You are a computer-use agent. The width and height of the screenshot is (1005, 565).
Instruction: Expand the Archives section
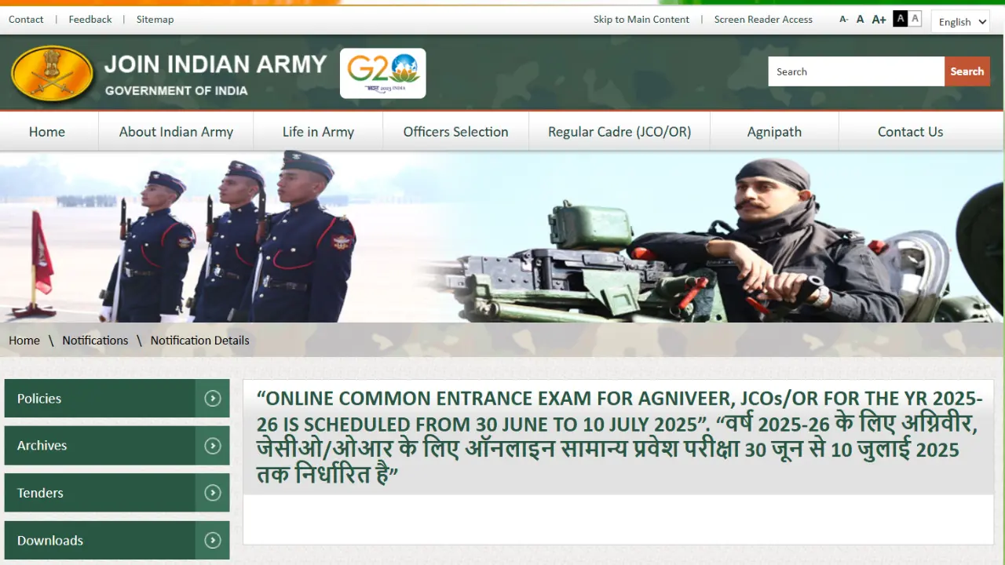(x=212, y=445)
